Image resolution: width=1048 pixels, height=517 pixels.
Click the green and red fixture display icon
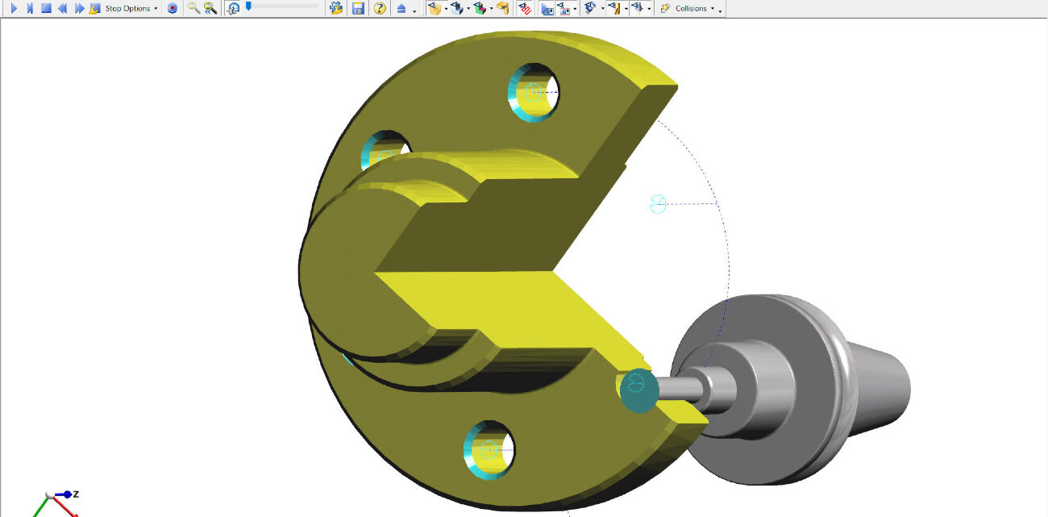480,8
